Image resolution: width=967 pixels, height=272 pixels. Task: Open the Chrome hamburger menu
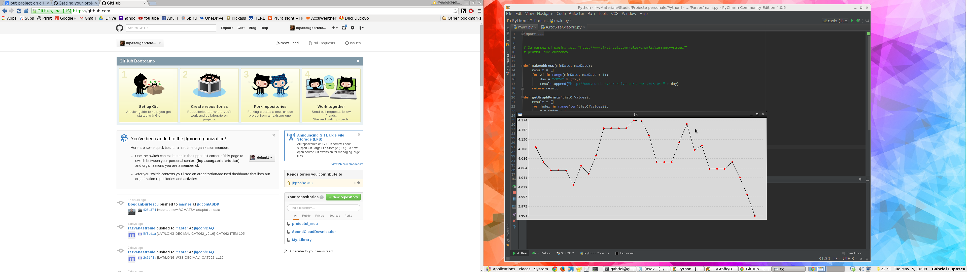pos(479,11)
